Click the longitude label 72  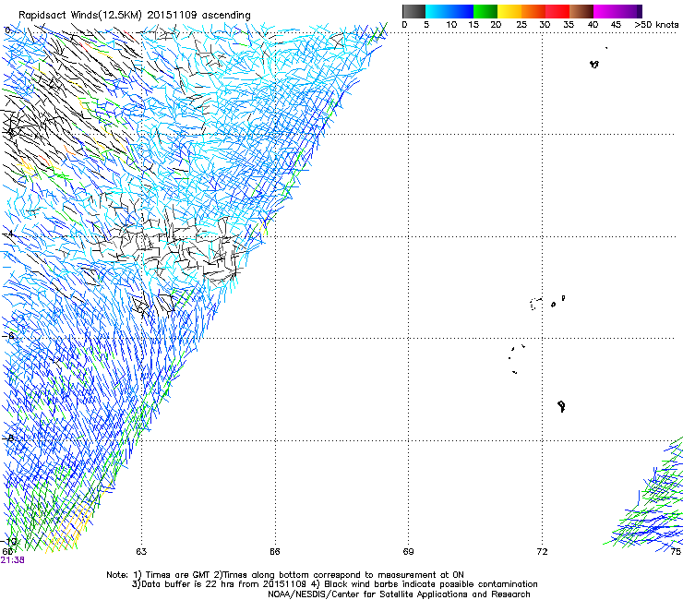(x=542, y=552)
